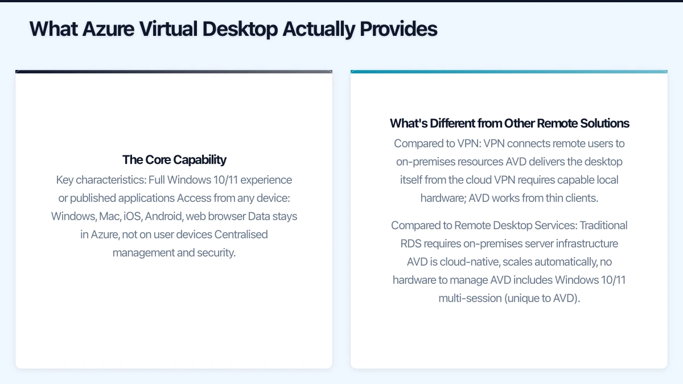Screen dimensions: 683x384
Task: Click the Compared to Remote Desktop Services paragraph
Action: pyautogui.click(x=509, y=262)
